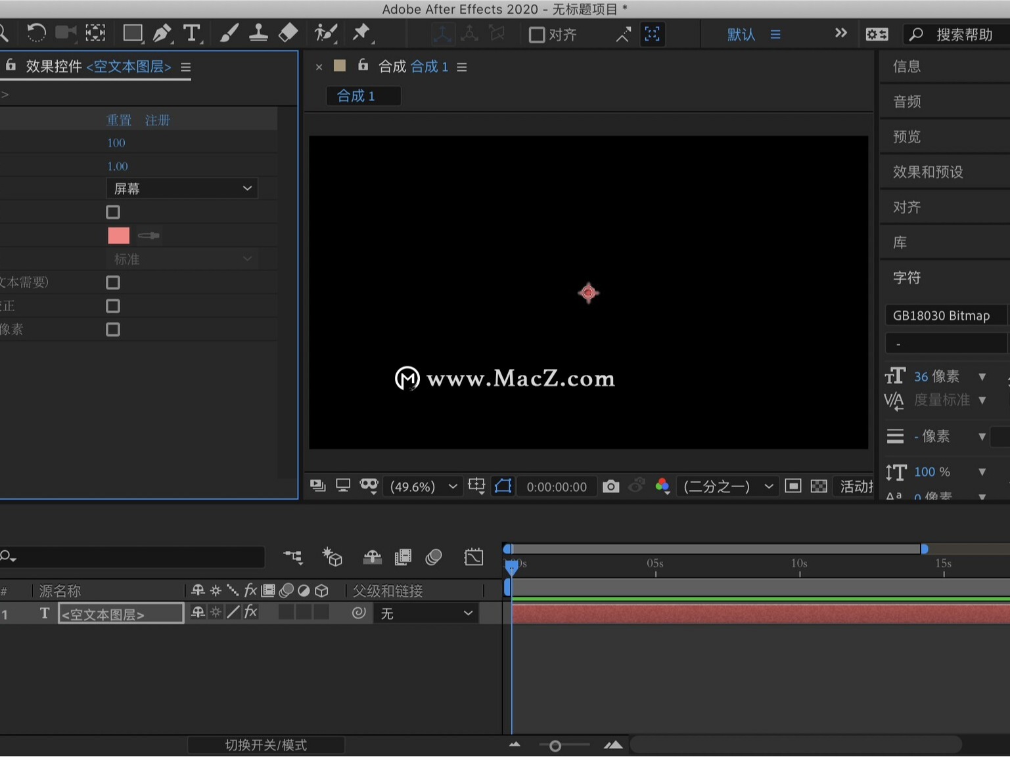Click the 0:00:00:00 timecode field
Image resolution: width=1010 pixels, height=757 pixels.
point(556,487)
